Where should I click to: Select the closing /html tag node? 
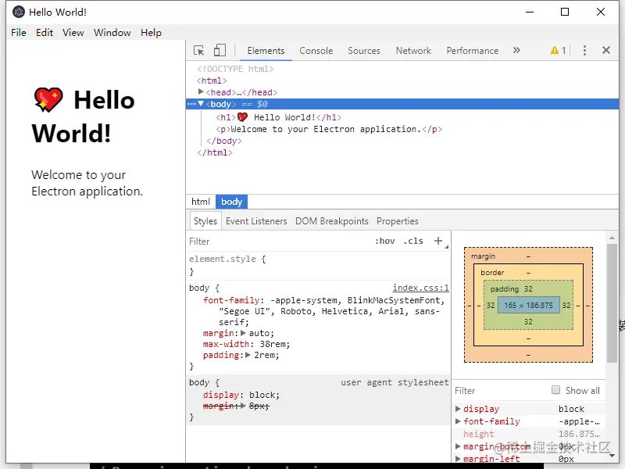[214, 152]
